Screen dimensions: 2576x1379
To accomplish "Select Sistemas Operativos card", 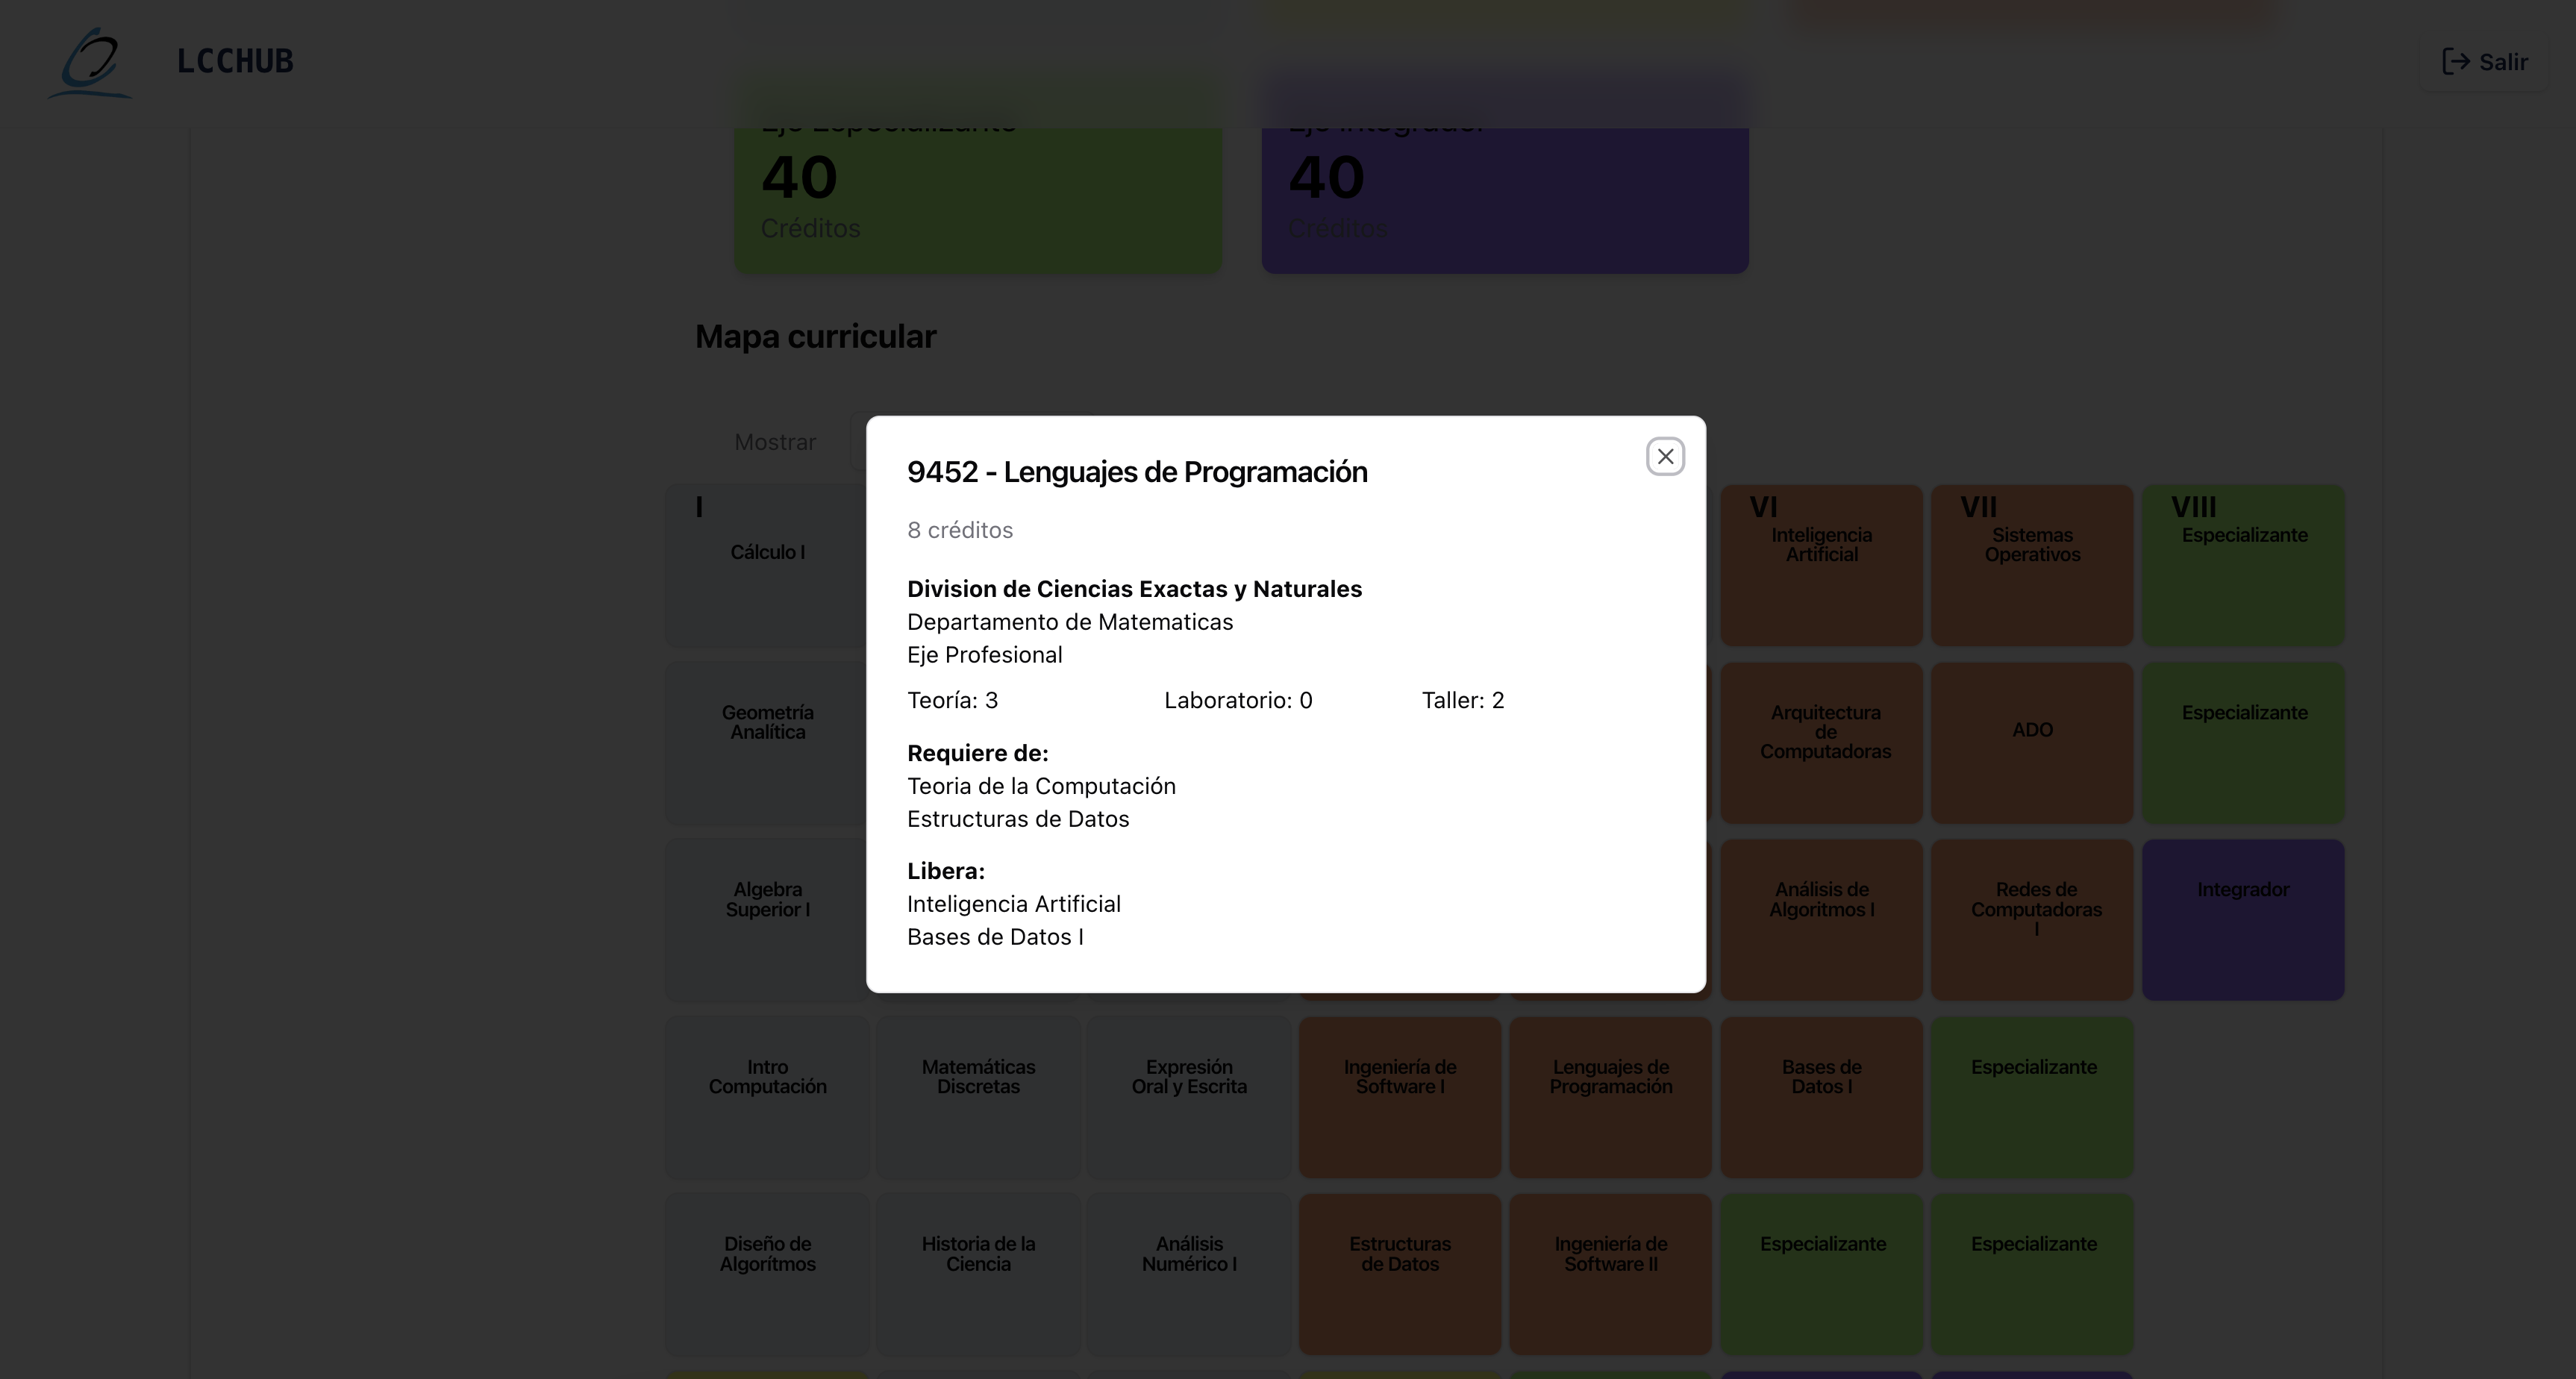I will [x=2033, y=566].
